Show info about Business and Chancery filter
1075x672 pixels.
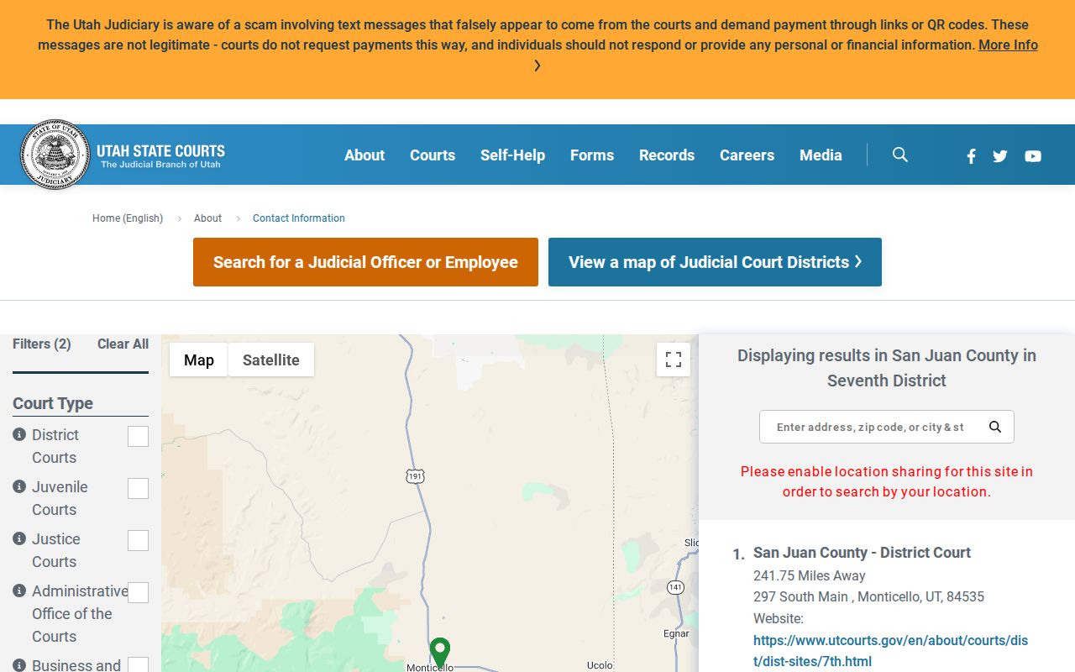coord(19,664)
